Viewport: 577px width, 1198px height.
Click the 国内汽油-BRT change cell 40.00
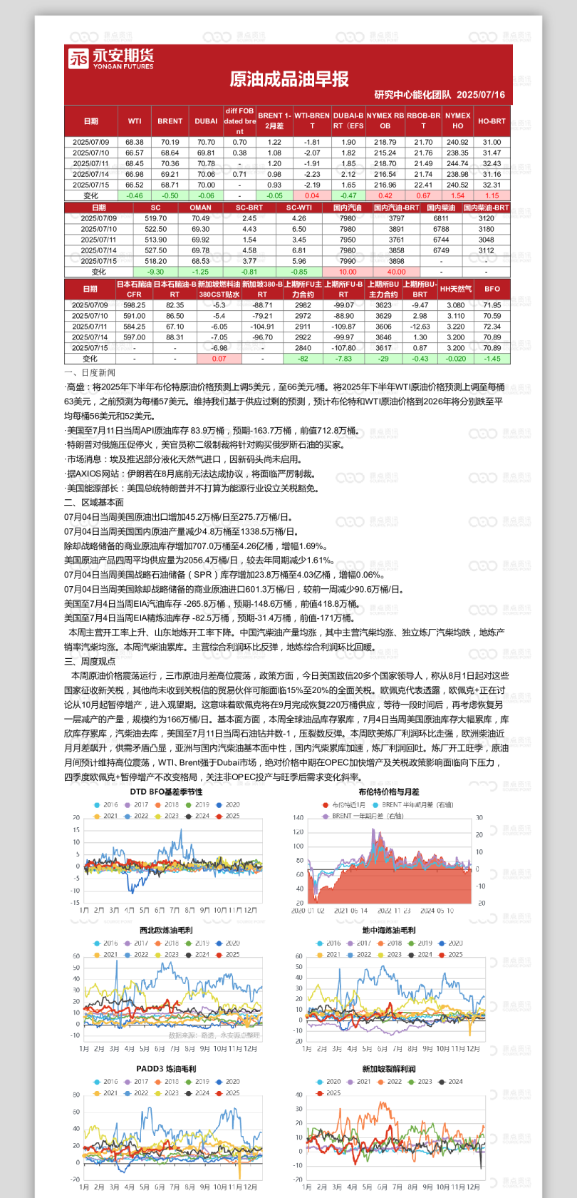tap(396, 272)
